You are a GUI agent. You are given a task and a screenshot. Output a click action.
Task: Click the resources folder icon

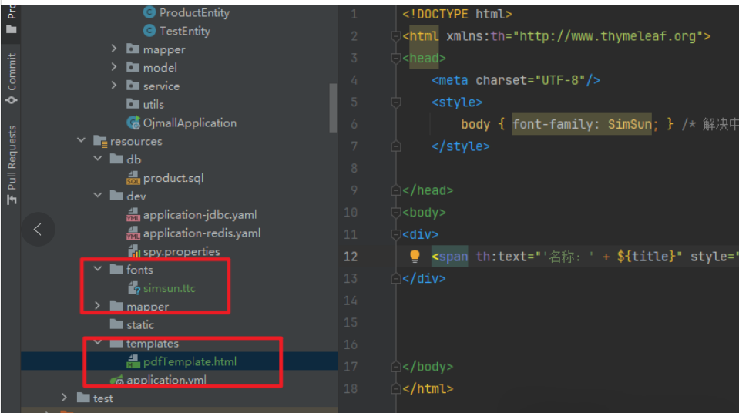(x=100, y=141)
